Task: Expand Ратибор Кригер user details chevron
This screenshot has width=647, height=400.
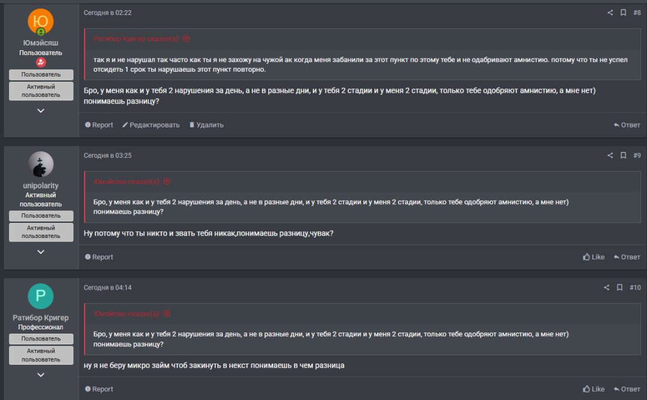Action: coord(41,375)
